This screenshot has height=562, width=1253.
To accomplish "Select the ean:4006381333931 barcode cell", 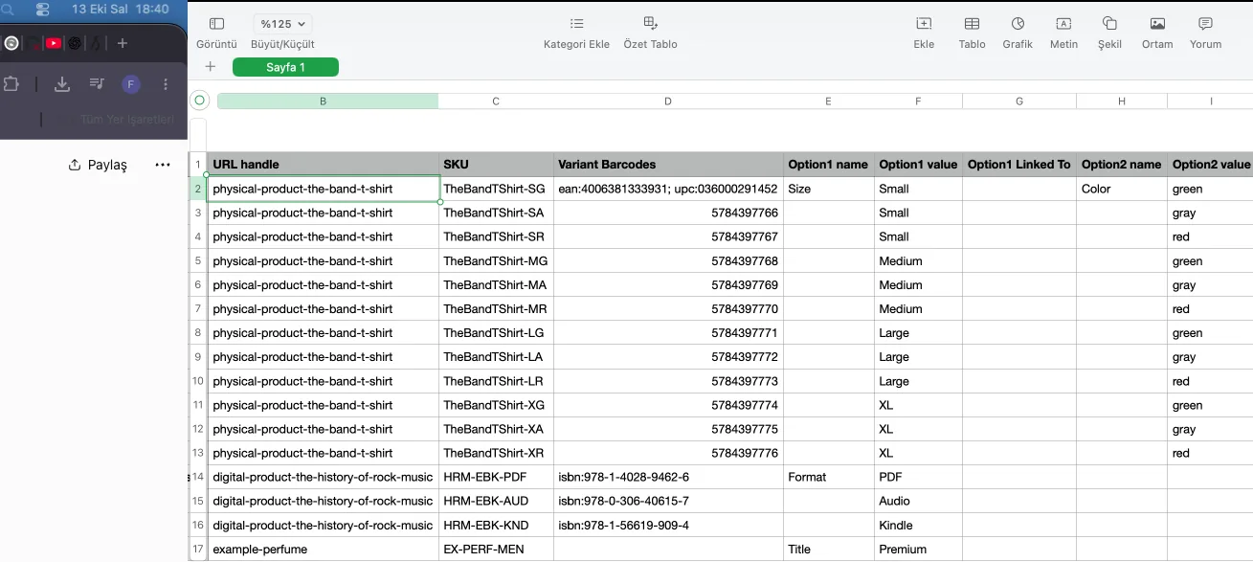I will 668,189.
